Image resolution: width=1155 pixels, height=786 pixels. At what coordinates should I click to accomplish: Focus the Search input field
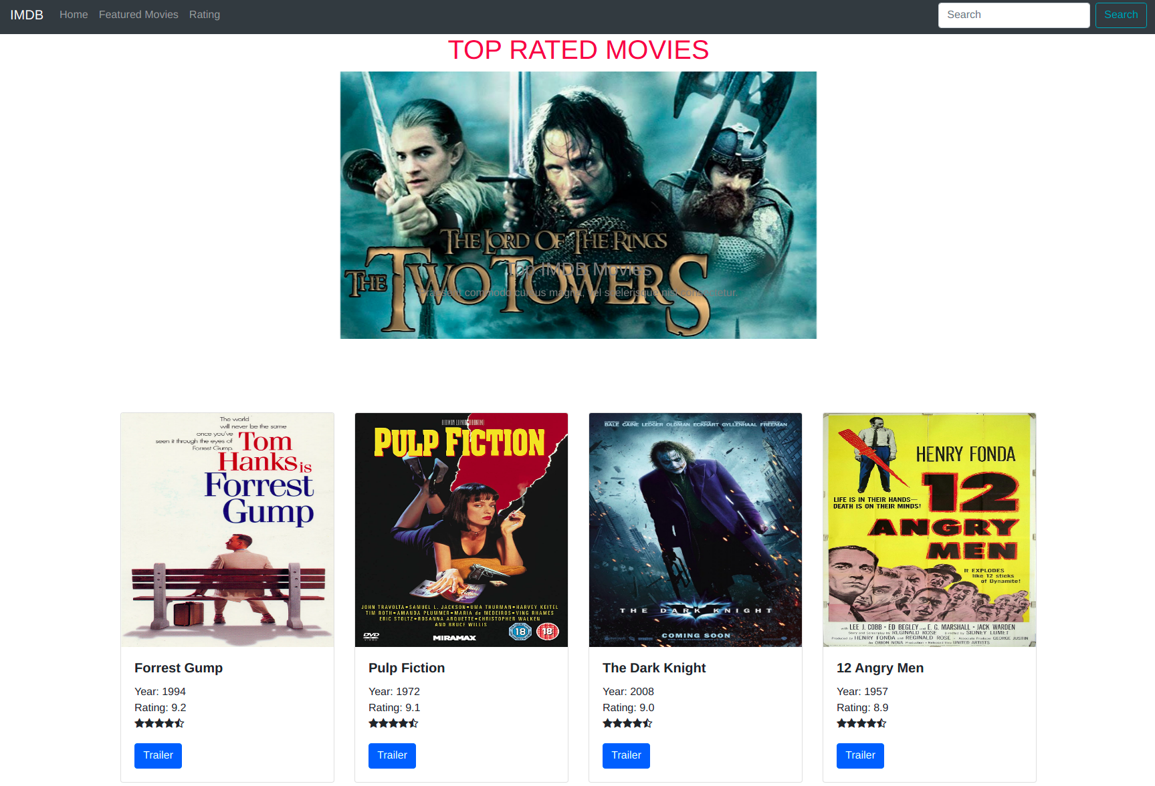click(1014, 15)
